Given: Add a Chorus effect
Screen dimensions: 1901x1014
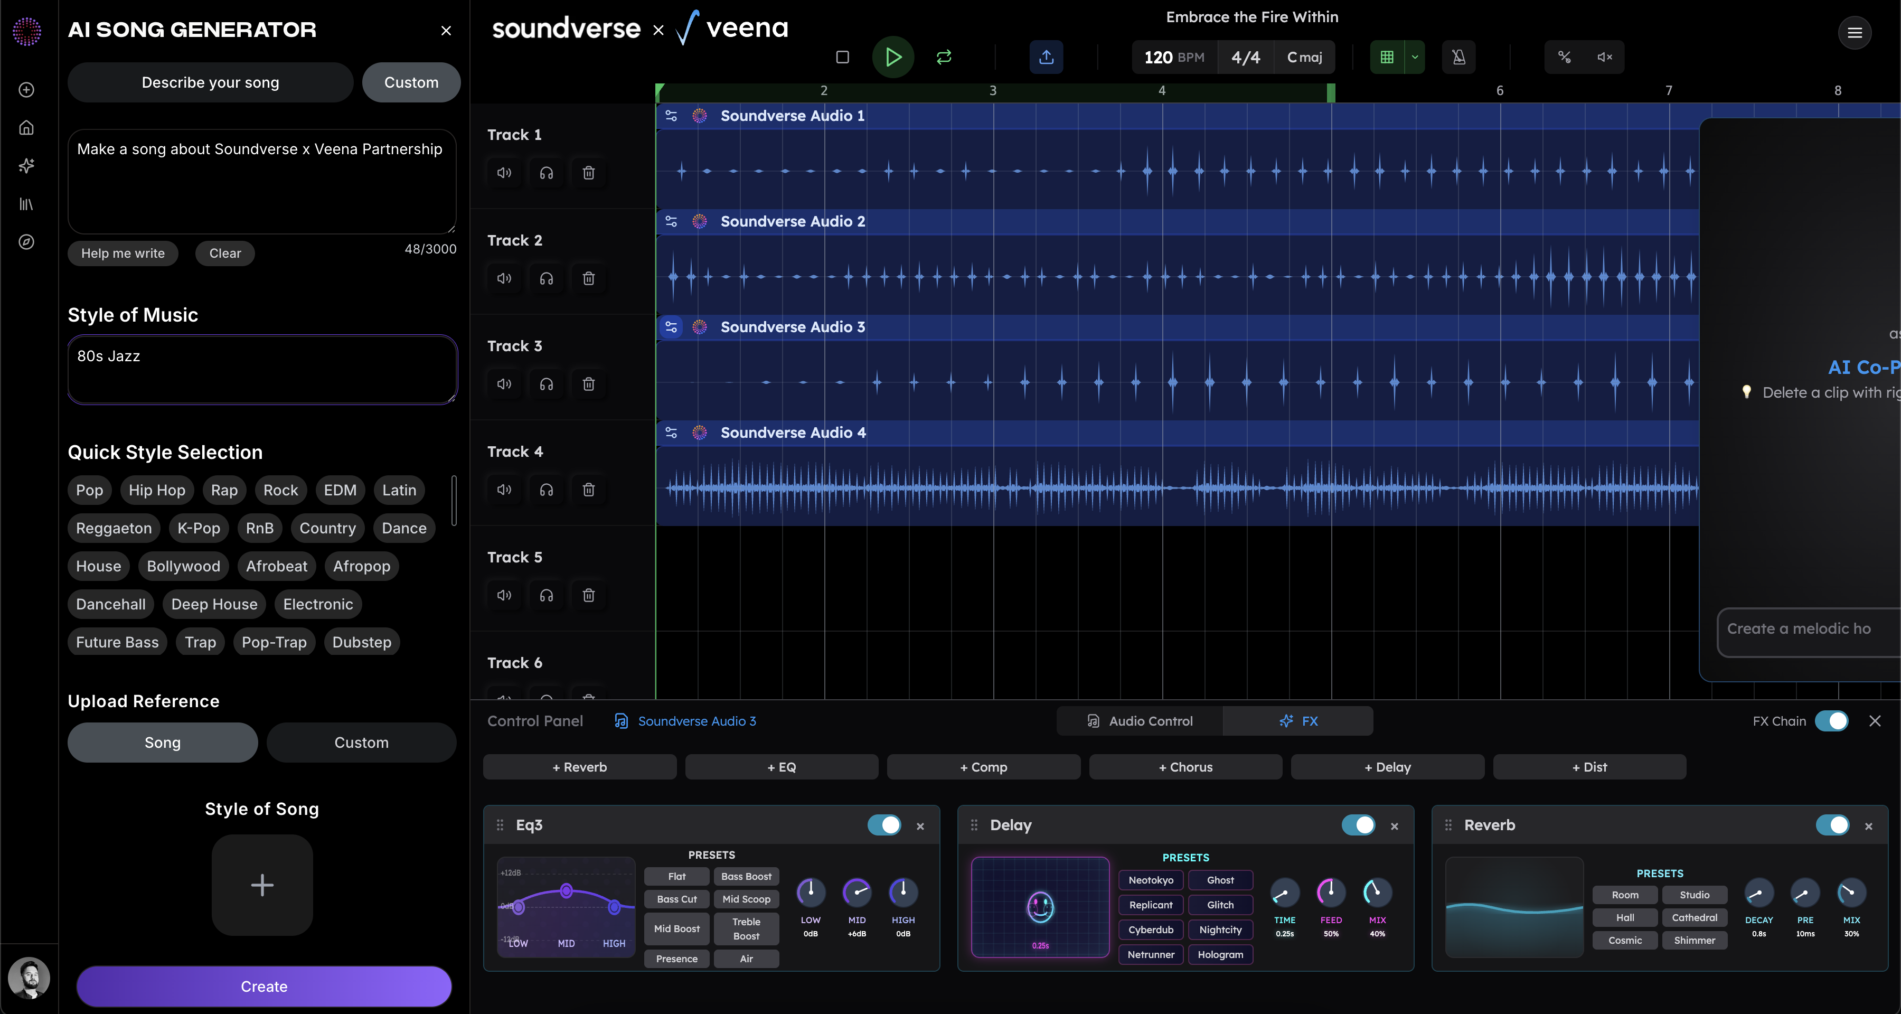Looking at the screenshot, I should pyautogui.click(x=1186, y=767).
